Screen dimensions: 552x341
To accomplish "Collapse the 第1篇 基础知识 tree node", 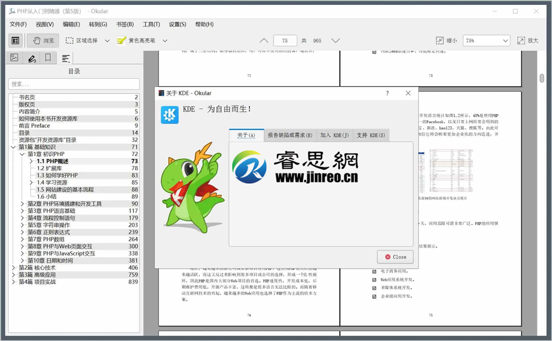I will click(13, 147).
